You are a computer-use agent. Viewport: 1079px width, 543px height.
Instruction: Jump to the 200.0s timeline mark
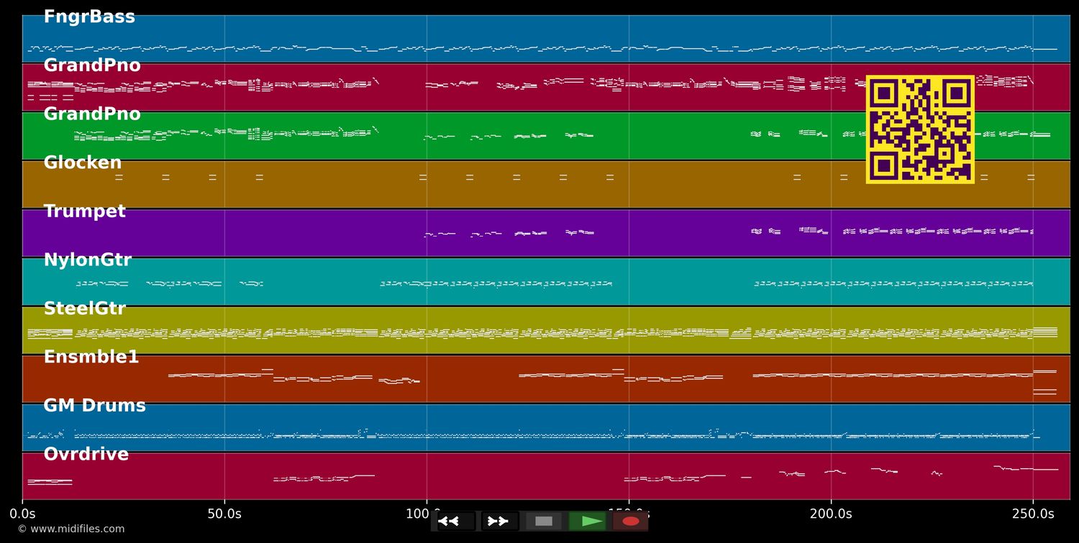tap(831, 514)
